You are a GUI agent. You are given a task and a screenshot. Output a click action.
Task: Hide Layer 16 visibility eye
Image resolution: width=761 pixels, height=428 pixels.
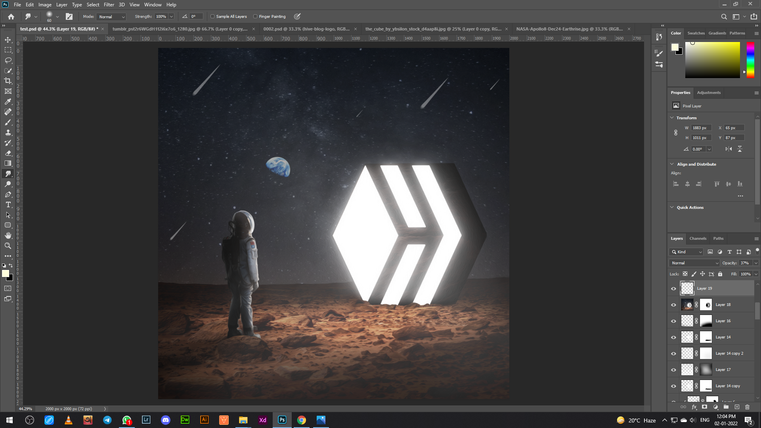pos(673,321)
